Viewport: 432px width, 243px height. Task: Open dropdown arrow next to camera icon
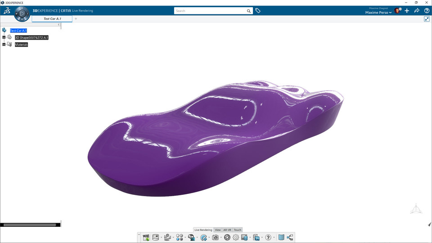[x=220, y=238]
